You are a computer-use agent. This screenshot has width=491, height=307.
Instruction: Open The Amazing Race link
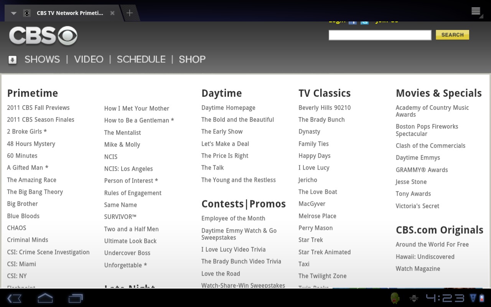31,180
